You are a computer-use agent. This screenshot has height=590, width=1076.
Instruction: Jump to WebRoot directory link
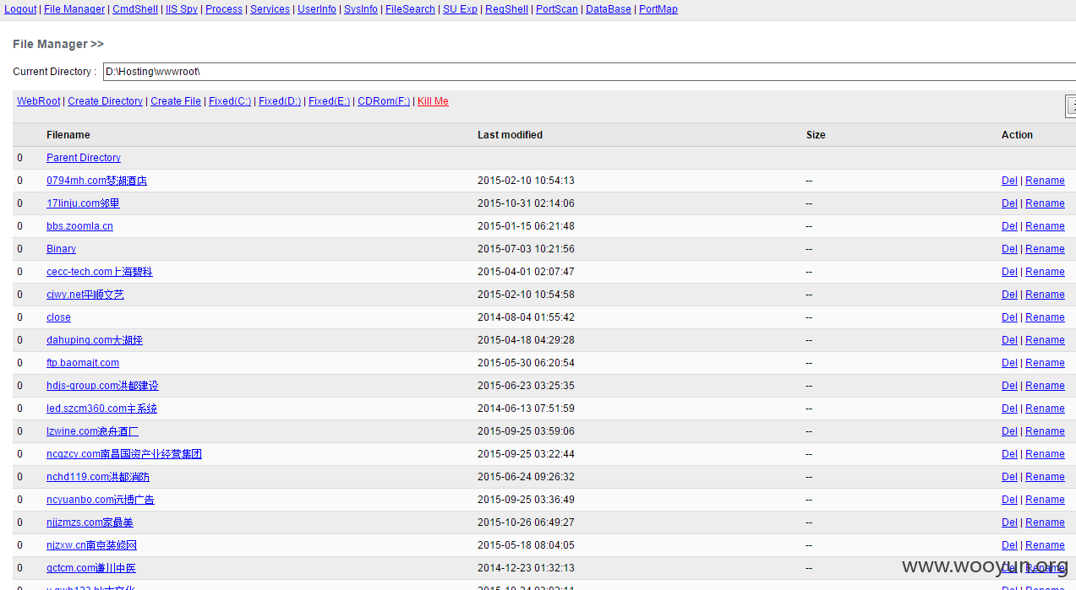pos(39,101)
